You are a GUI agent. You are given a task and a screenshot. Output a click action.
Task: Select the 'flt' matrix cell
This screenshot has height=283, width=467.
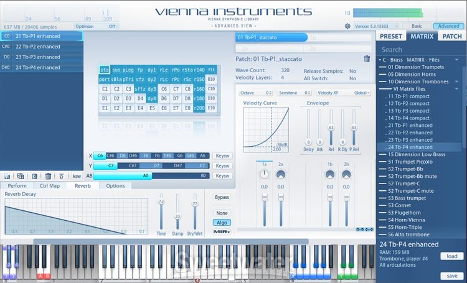(x=211, y=70)
